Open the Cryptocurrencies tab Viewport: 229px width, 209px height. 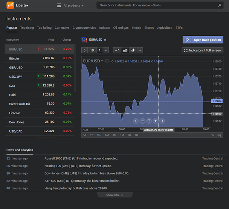coord(84,28)
